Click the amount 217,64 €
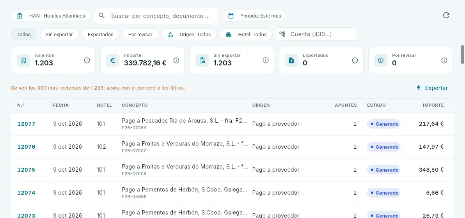Viewport: 465px width, 218px height. pos(431,124)
